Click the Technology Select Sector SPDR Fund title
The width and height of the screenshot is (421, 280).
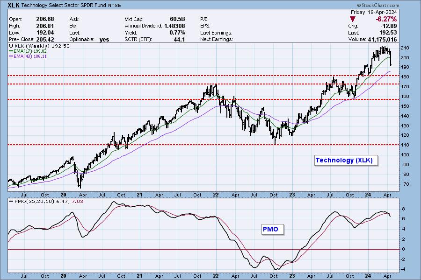point(64,5)
